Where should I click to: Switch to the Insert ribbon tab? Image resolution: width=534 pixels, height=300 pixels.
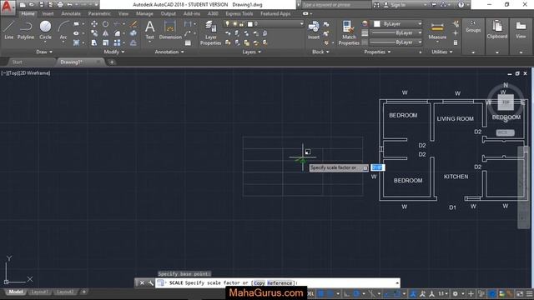(48, 13)
